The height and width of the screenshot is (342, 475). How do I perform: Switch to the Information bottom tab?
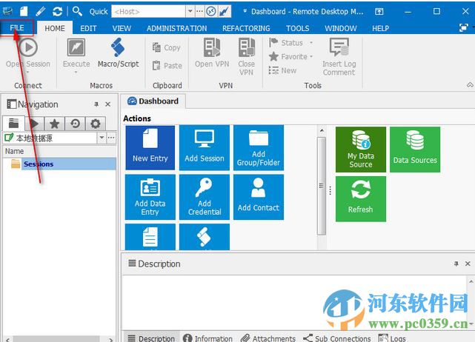[x=207, y=338]
